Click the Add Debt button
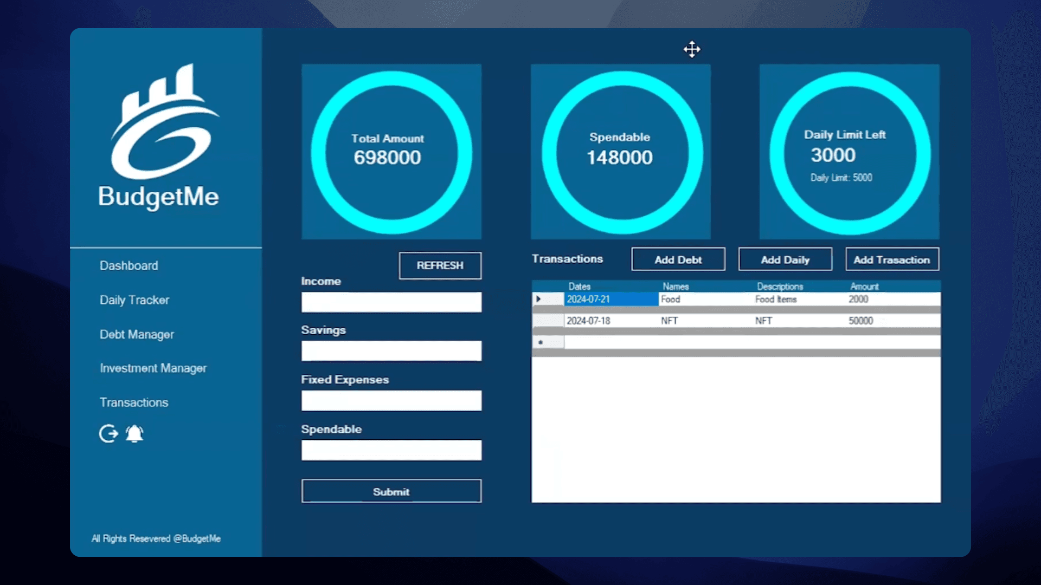 [678, 259]
